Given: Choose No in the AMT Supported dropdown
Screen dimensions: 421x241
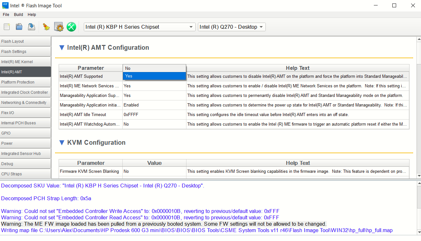Looking at the screenshot, I should (x=155, y=68).
